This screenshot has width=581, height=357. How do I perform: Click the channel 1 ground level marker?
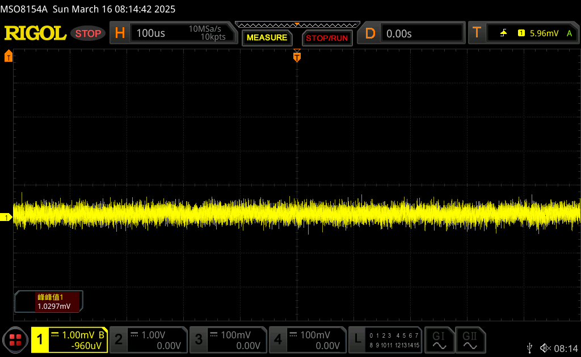click(x=6, y=217)
